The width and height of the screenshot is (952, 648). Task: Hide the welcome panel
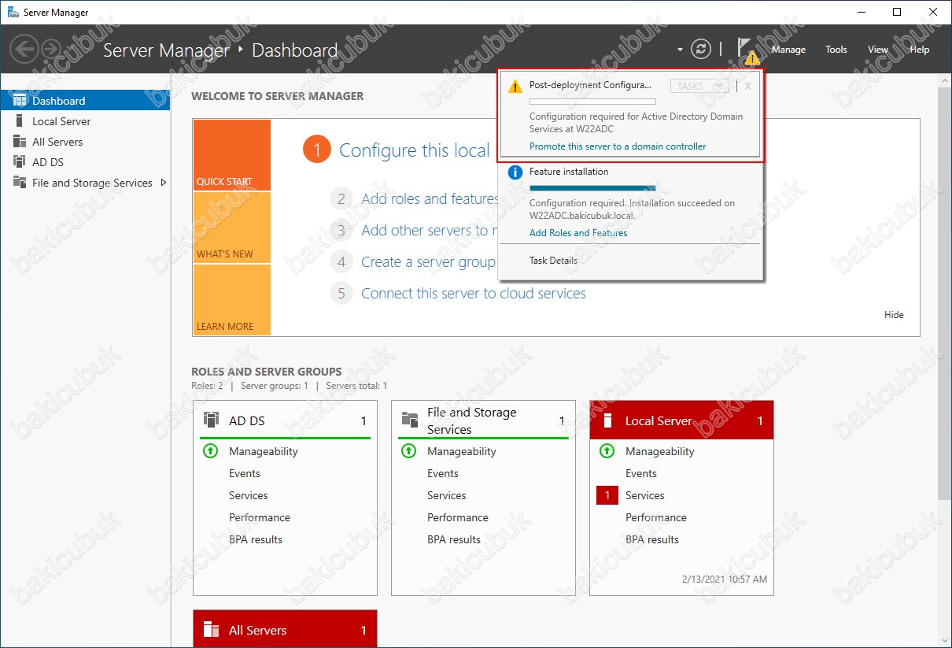pyautogui.click(x=894, y=315)
